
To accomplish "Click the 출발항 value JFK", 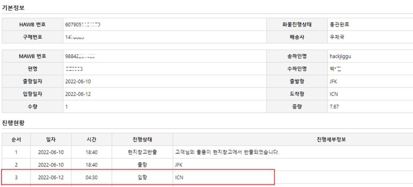I will [x=334, y=82].
